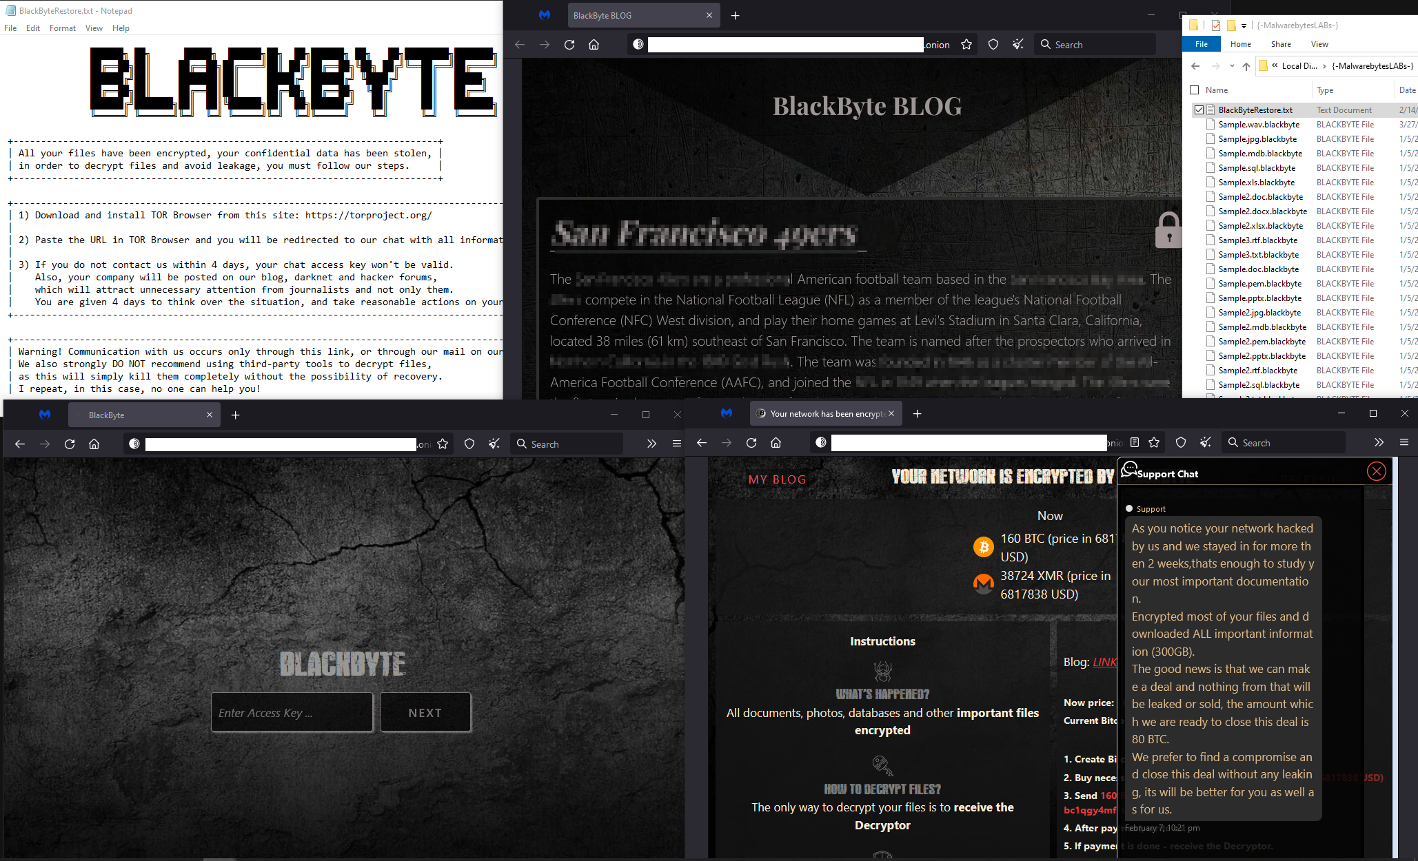This screenshot has height=861, width=1418.
Task: Click the Enter Access Key field
Action: point(292,713)
